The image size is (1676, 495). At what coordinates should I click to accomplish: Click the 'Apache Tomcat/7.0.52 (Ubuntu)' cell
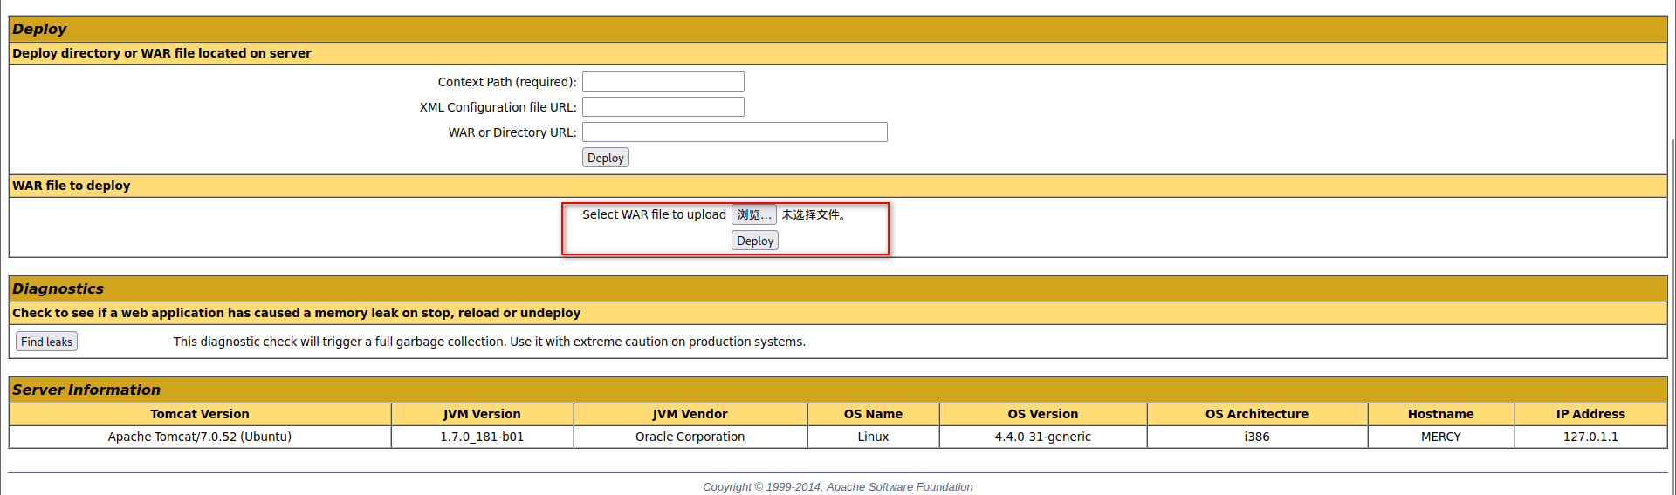(x=200, y=437)
